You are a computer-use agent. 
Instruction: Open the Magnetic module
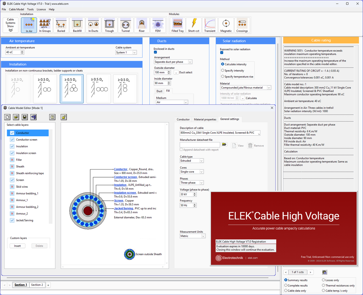(226, 25)
